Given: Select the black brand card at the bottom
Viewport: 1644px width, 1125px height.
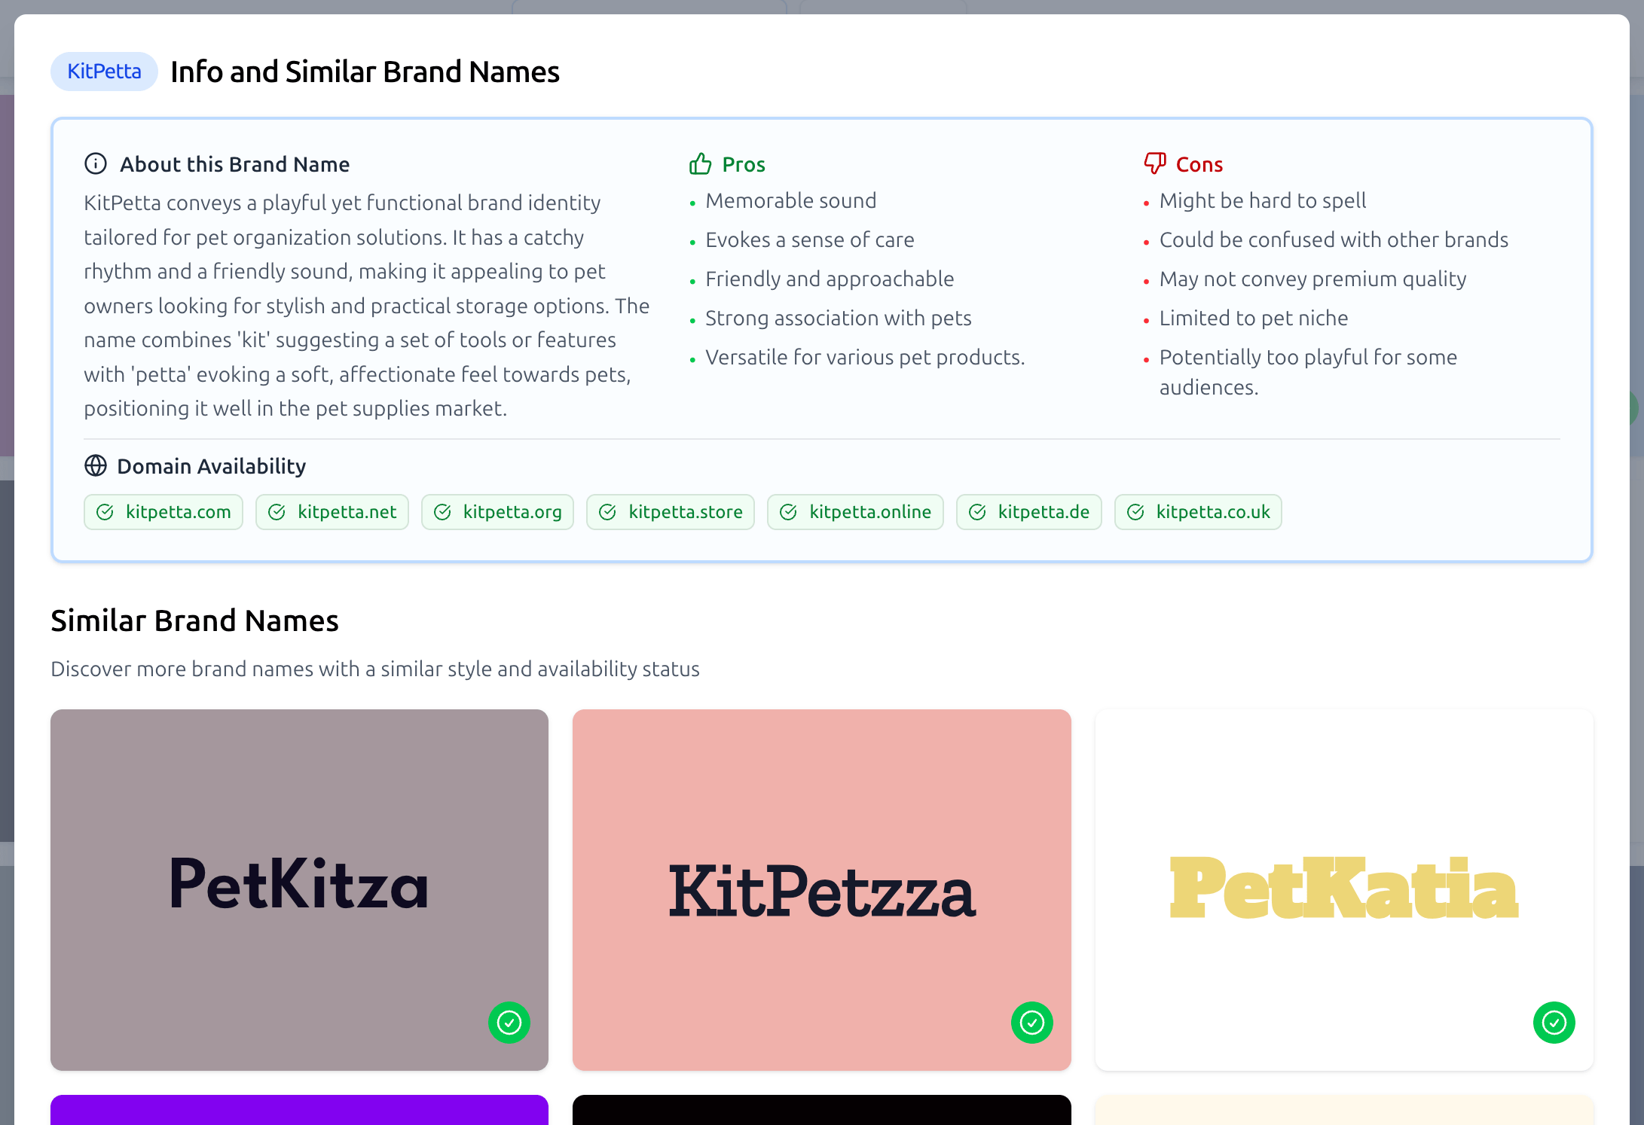Looking at the screenshot, I should pyautogui.click(x=821, y=1113).
